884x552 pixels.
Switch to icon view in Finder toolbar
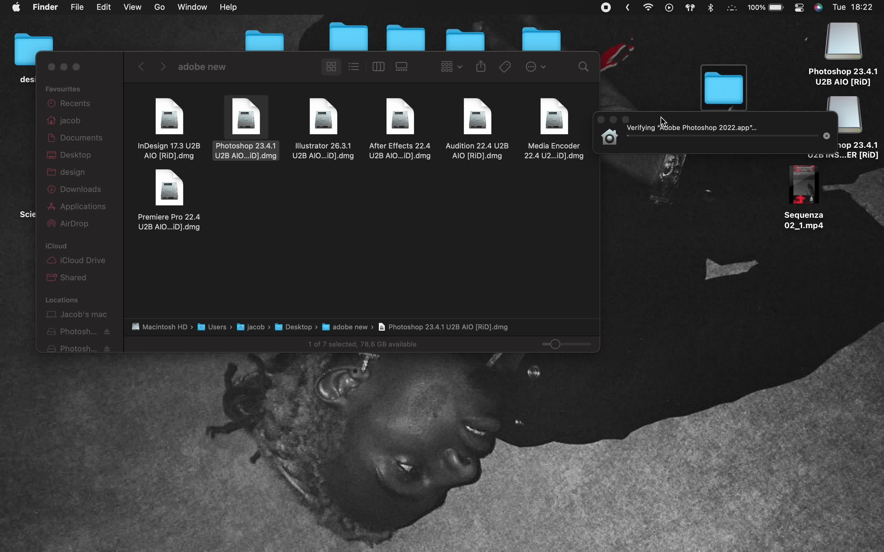[x=330, y=67]
